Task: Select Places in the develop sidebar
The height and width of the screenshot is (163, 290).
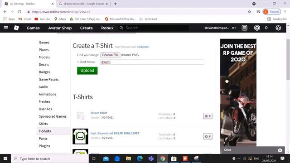Action: [x=43, y=50]
